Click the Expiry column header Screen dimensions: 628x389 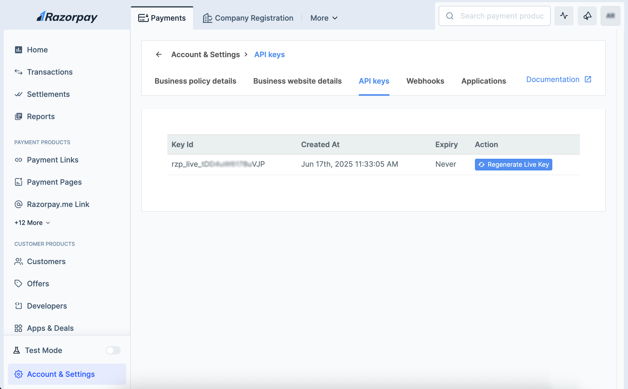447,144
